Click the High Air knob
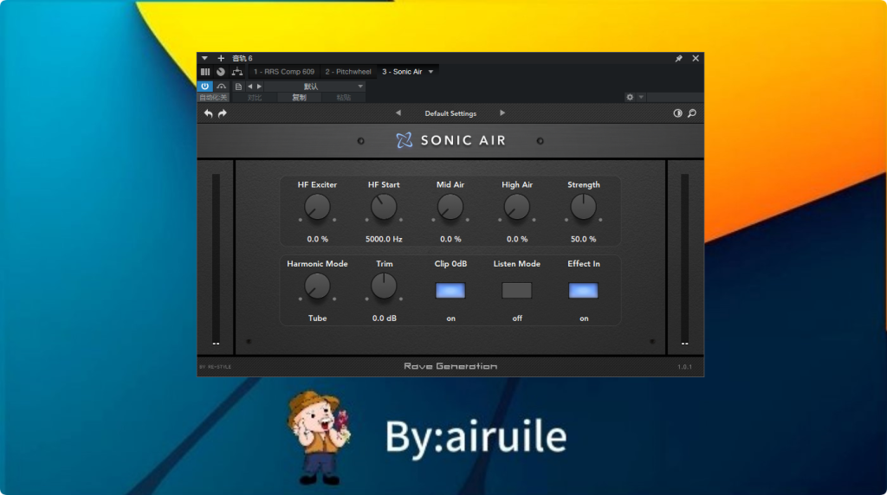 coord(517,208)
